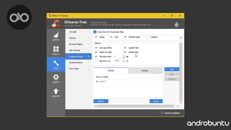Image resolution: width=231 pixels, height=130 pixels.
Task: Click the Disk Analyzer chevron arrow
Action: click(89, 50)
